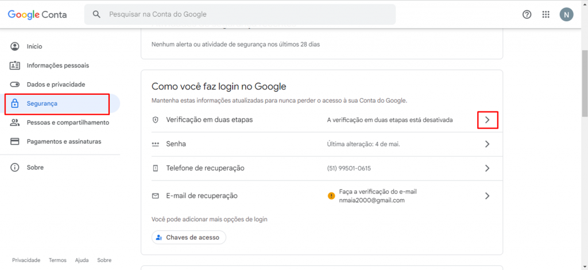The height and width of the screenshot is (270, 588).
Task: Select Segurança in sidebar
Action: pos(60,103)
